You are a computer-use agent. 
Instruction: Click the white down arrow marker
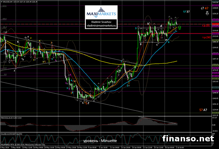[207, 13]
